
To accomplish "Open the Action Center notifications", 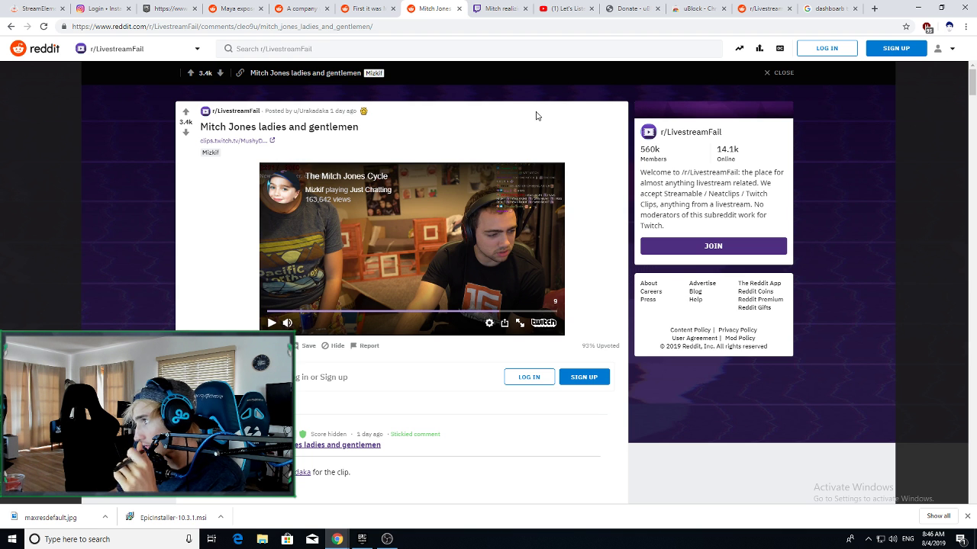I will tap(961, 539).
